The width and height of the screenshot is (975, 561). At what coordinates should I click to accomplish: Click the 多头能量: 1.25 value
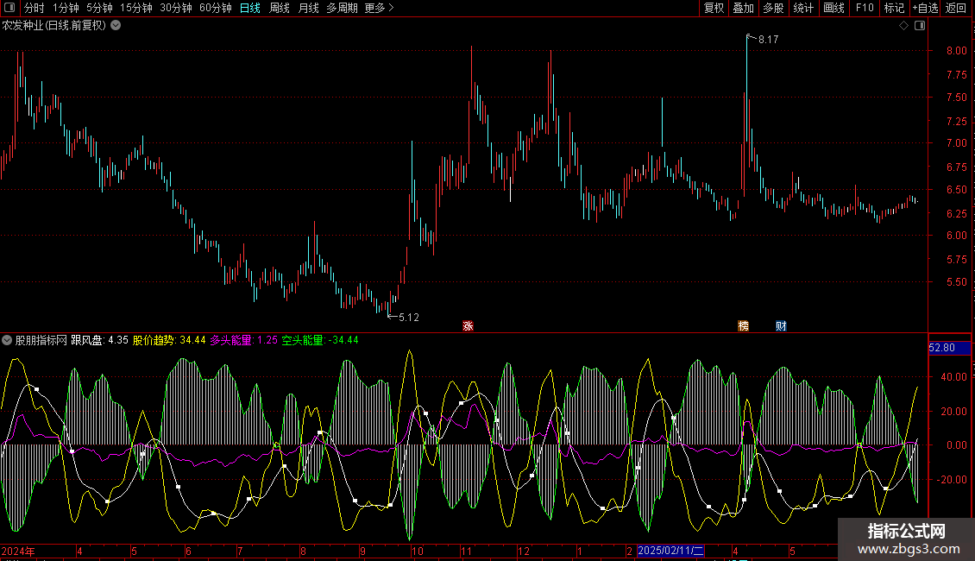(243, 340)
